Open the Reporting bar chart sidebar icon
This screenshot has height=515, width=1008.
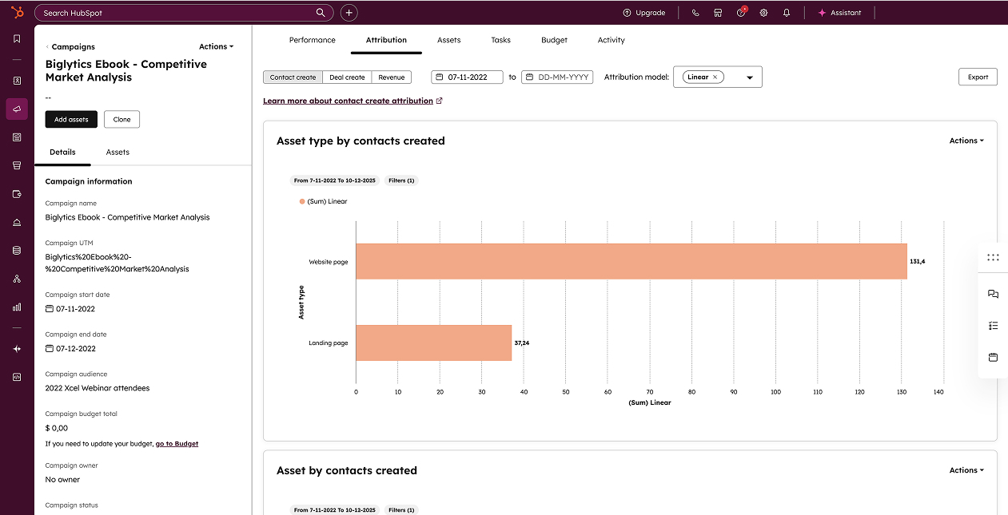17,307
